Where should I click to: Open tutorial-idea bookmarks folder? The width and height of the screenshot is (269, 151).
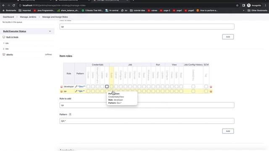tap(137, 10)
